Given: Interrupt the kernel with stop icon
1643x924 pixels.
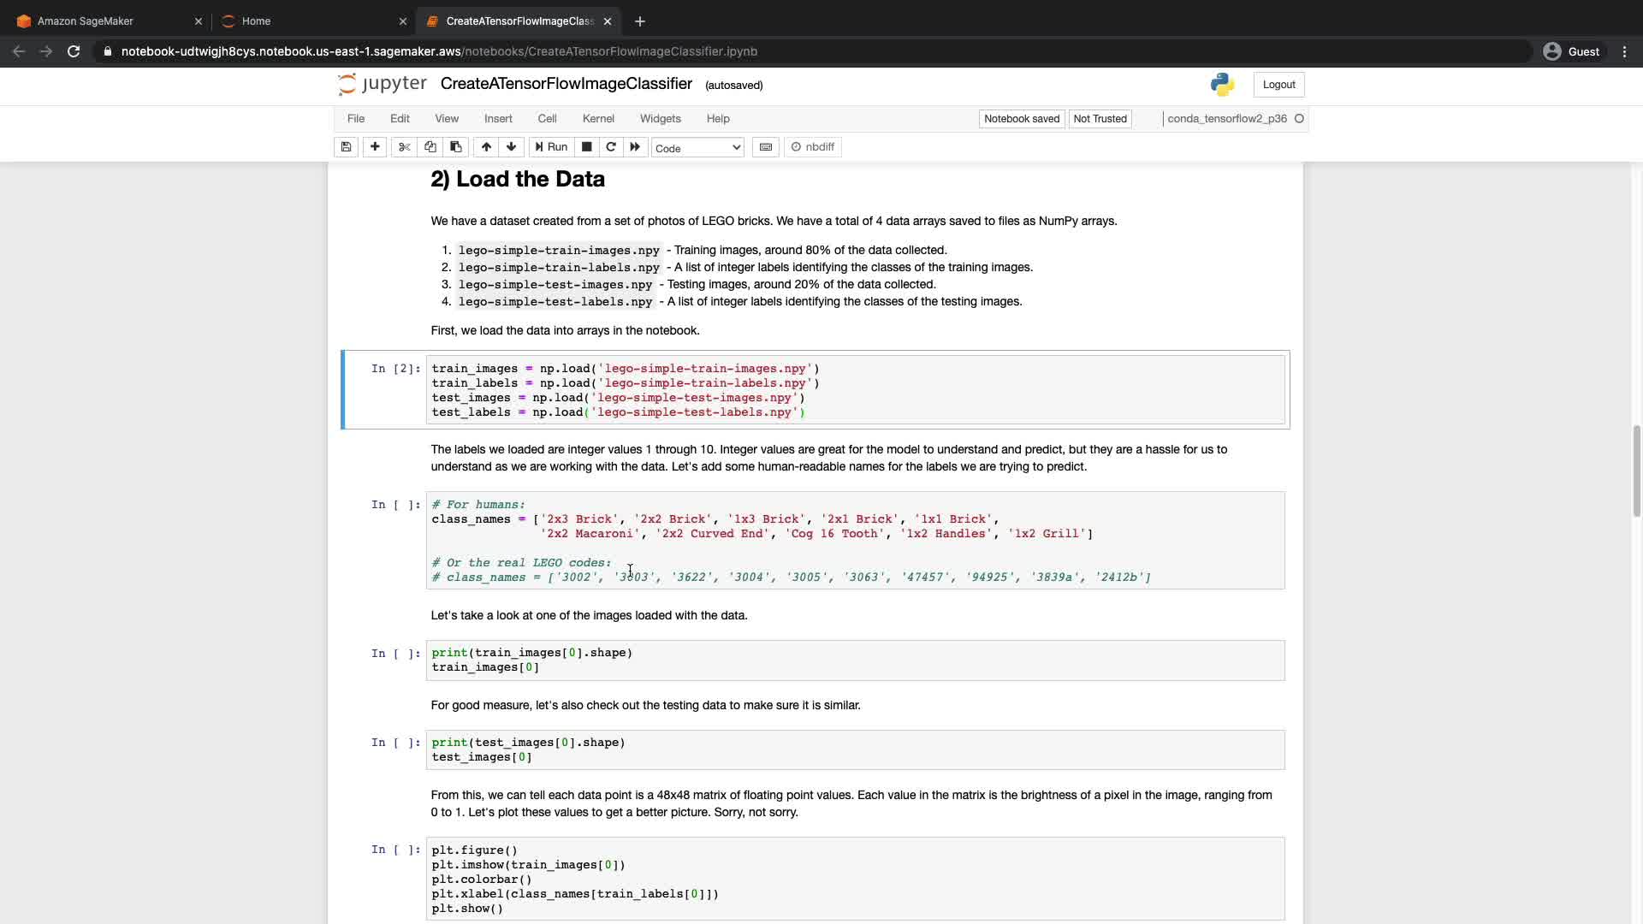Looking at the screenshot, I should (x=586, y=147).
